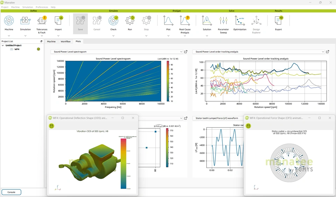Open the Machine definition tool
This screenshot has width=336, height=197.
tap(9, 21)
